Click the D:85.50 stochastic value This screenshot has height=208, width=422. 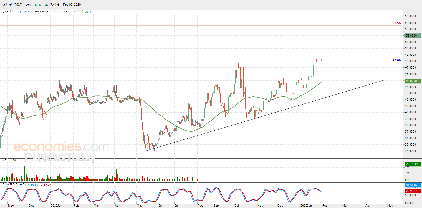46,184
